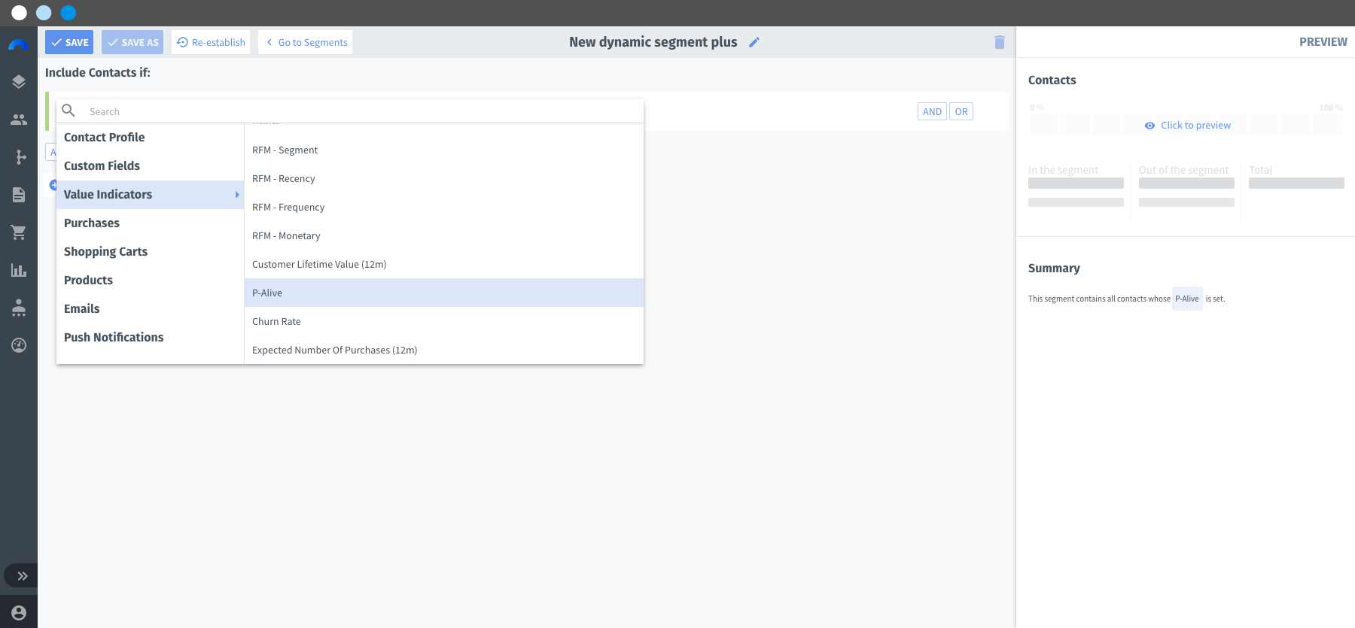Choose RFM - Recency option
This screenshot has width=1355, height=628.
tap(444, 179)
